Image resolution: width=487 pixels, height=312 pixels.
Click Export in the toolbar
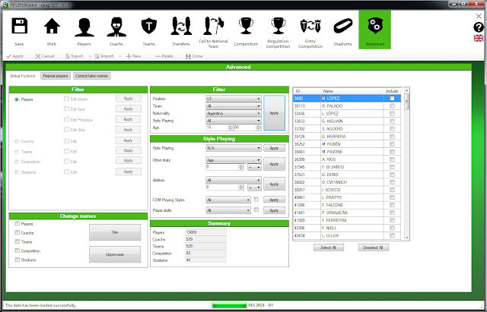(74, 56)
